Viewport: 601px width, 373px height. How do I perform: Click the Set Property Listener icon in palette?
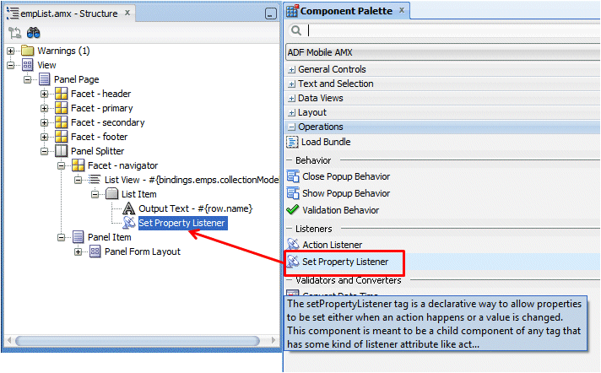click(293, 262)
